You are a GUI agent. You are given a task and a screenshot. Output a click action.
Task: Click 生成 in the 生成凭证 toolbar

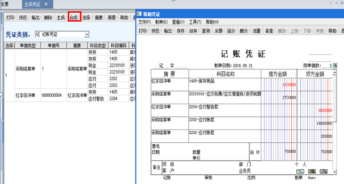tap(61, 17)
